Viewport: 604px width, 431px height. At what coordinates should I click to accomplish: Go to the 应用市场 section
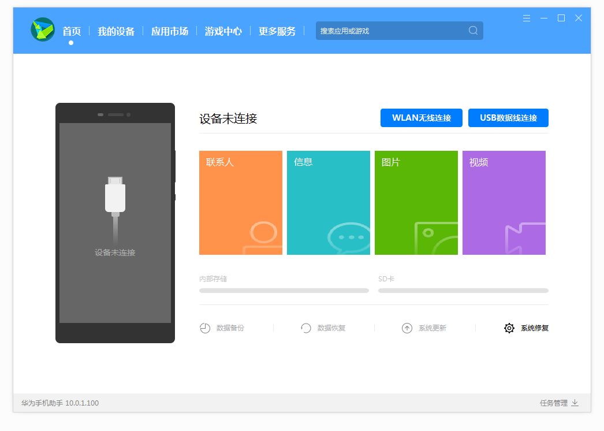tap(169, 31)
